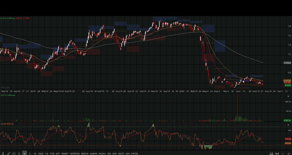The width and height of the screenshot is (292, 155).
Task: Open the ΕΕΕ symbol shortcut
Action: coord(109,154)
